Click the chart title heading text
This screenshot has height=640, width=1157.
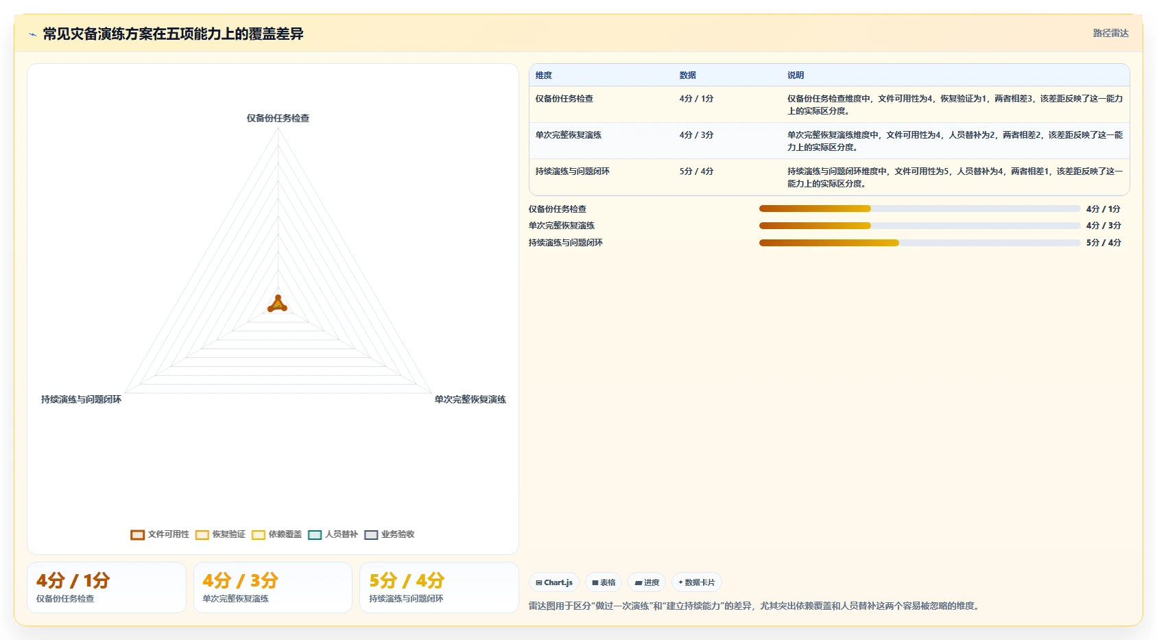173,34
